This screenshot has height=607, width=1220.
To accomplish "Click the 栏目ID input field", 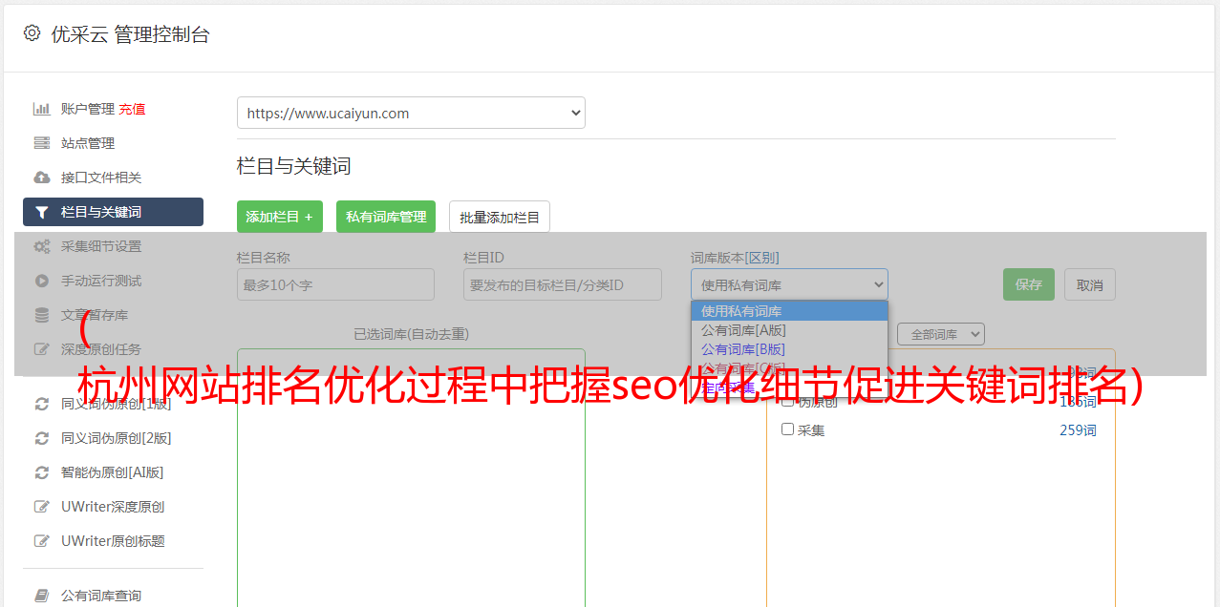I will (x=563, y=284).
